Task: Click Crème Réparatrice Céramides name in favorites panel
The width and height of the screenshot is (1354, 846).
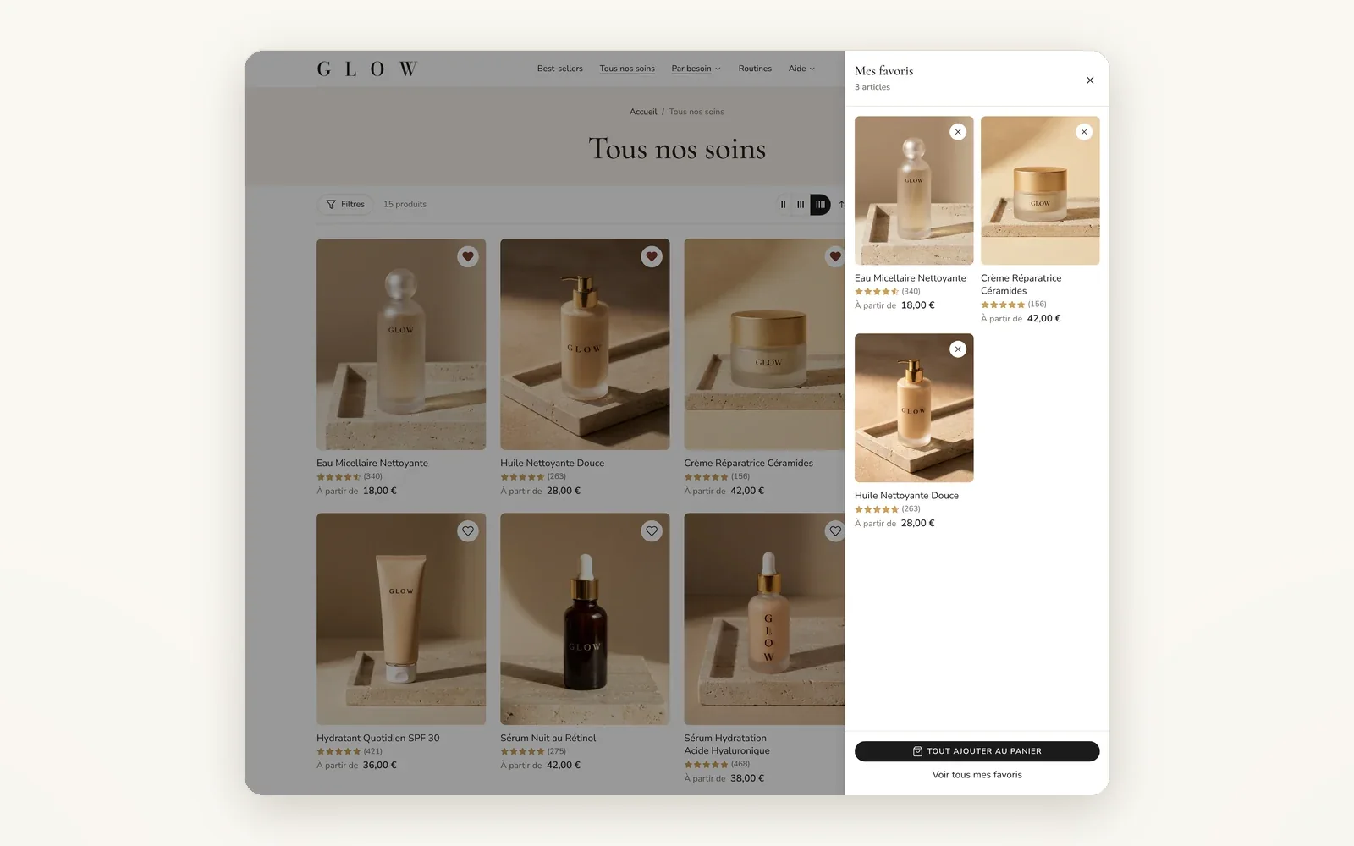Action: [1021, 284]
